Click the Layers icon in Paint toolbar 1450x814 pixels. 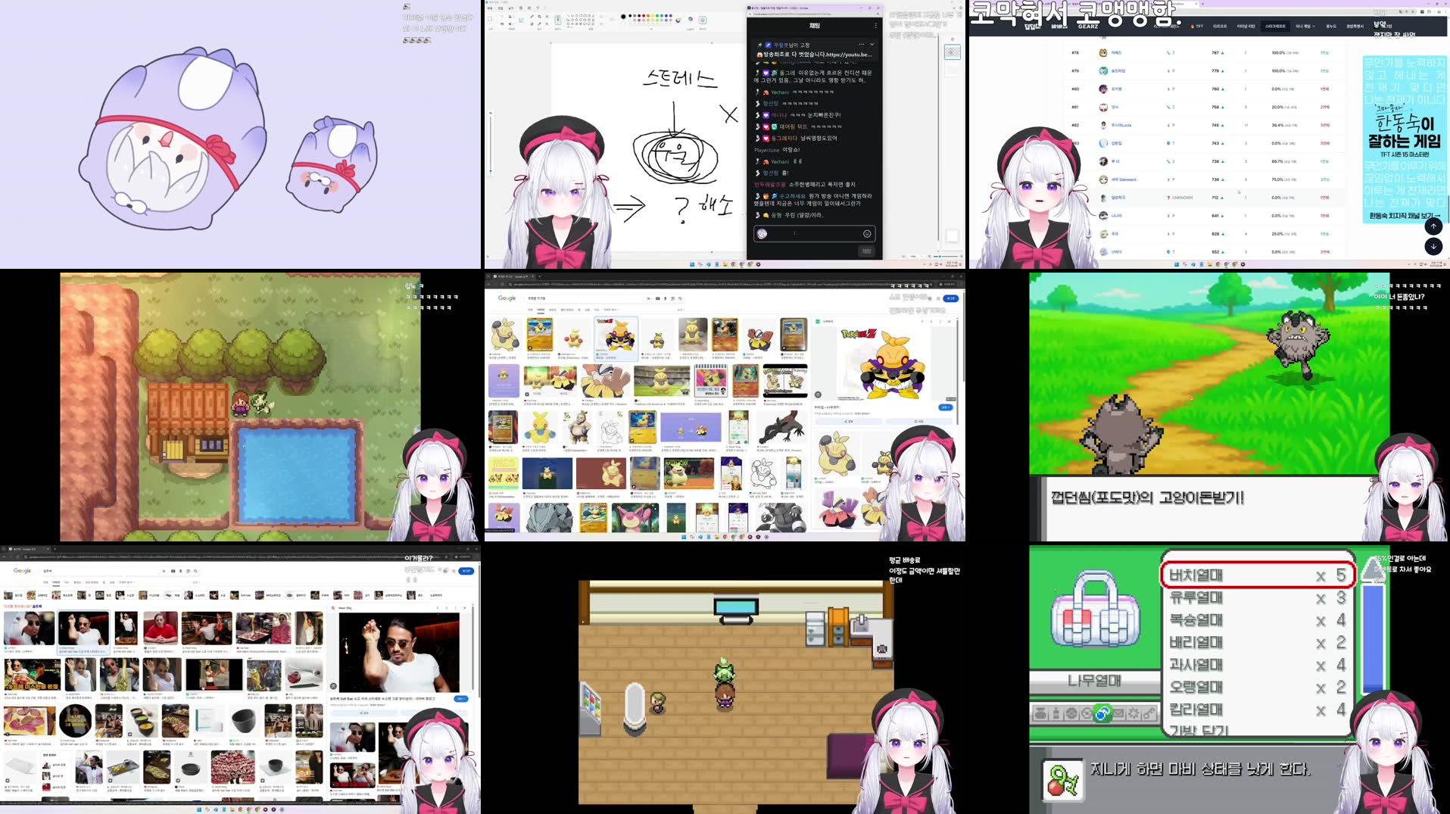(703, 20)
